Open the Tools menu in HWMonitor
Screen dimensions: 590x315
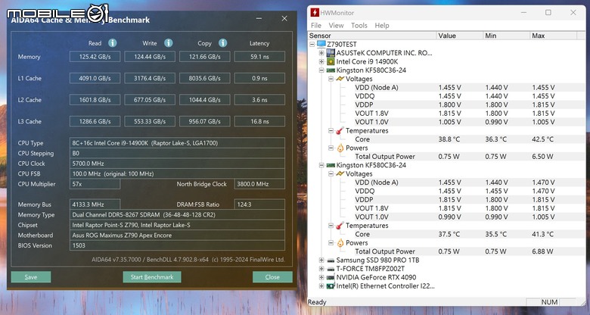[x=359, y=25]
